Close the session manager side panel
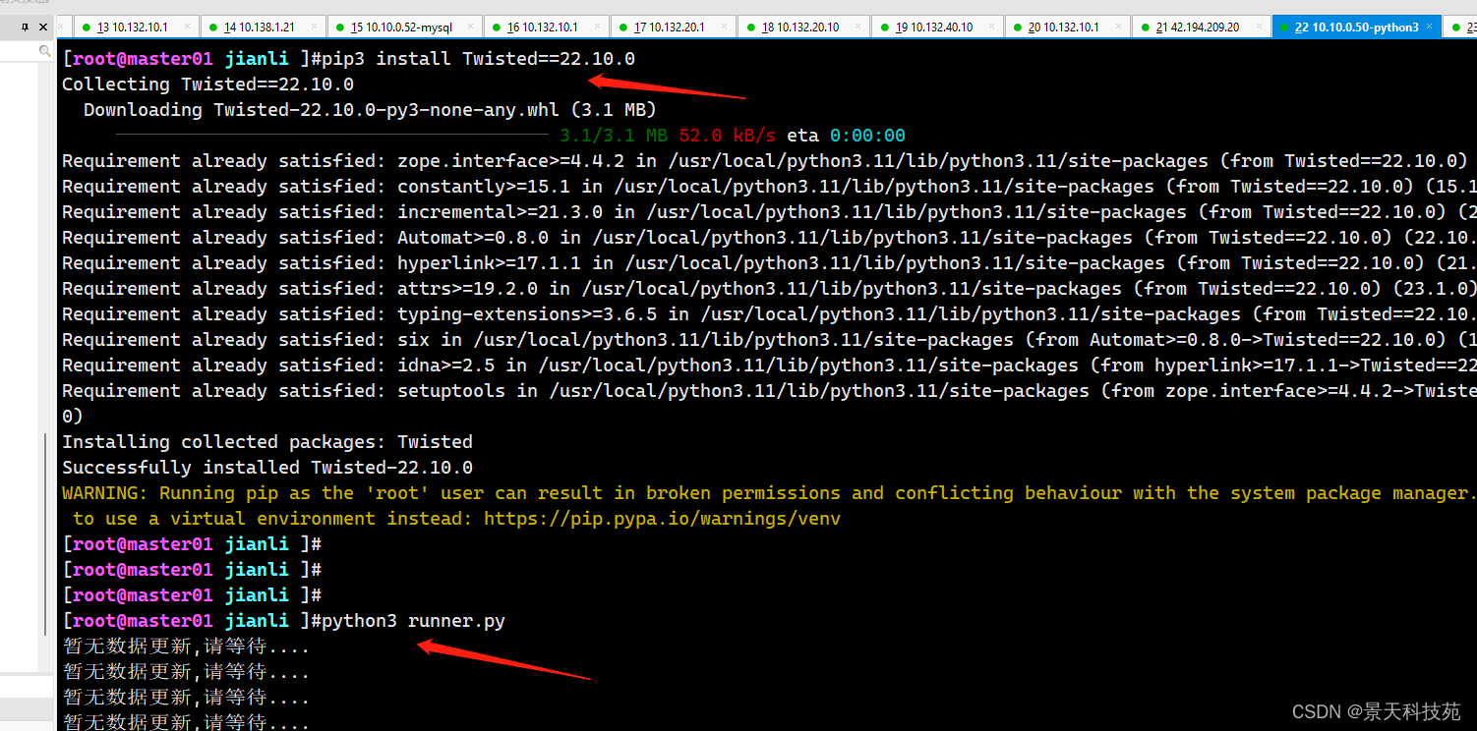 click(x=43, y=27)
